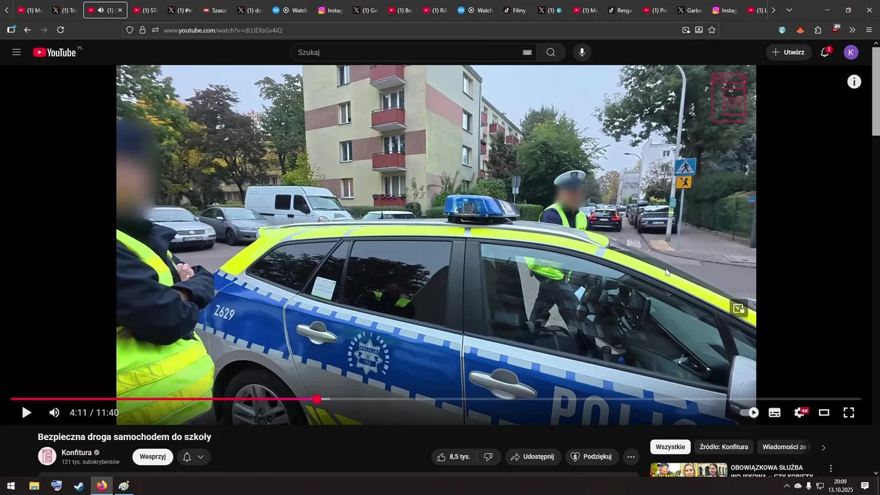Bookmark this page with the star
880x495 pixels.
[712, 30]
